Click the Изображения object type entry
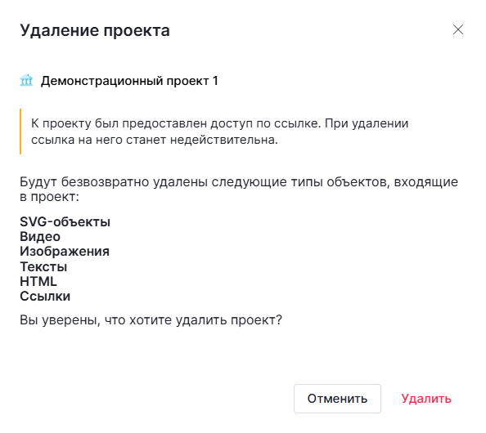The image size is (486, 433). tap(65, 252)
